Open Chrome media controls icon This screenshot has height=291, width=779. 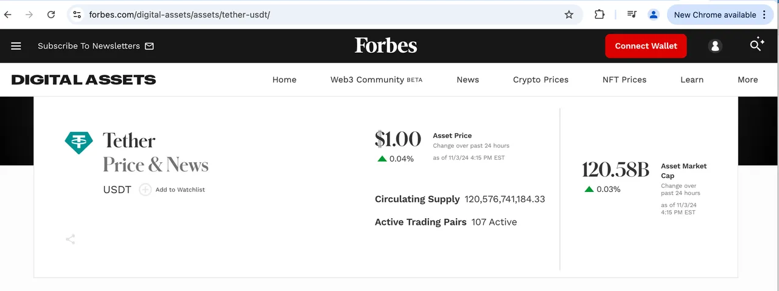pyautogui.click(x=632, y=15)
